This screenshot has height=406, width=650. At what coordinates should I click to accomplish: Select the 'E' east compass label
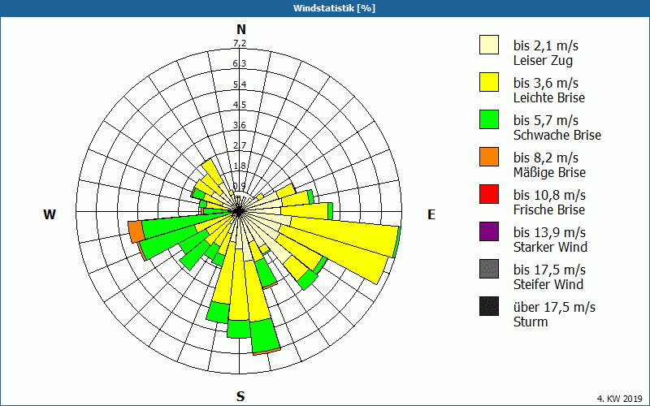click(x=431, y=214)
